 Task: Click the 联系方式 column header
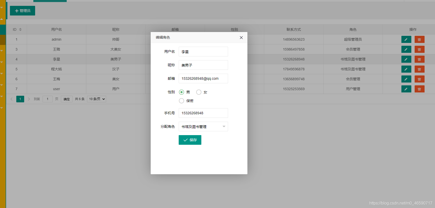point(294,29)
